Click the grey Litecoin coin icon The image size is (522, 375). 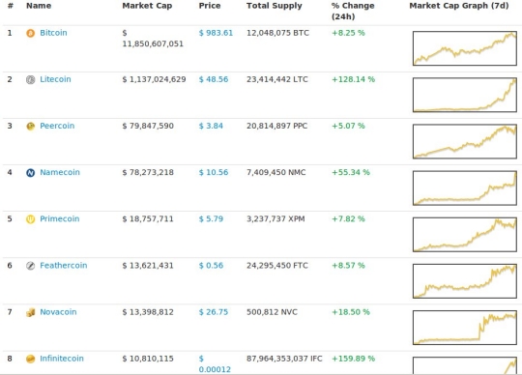[30, 79]
